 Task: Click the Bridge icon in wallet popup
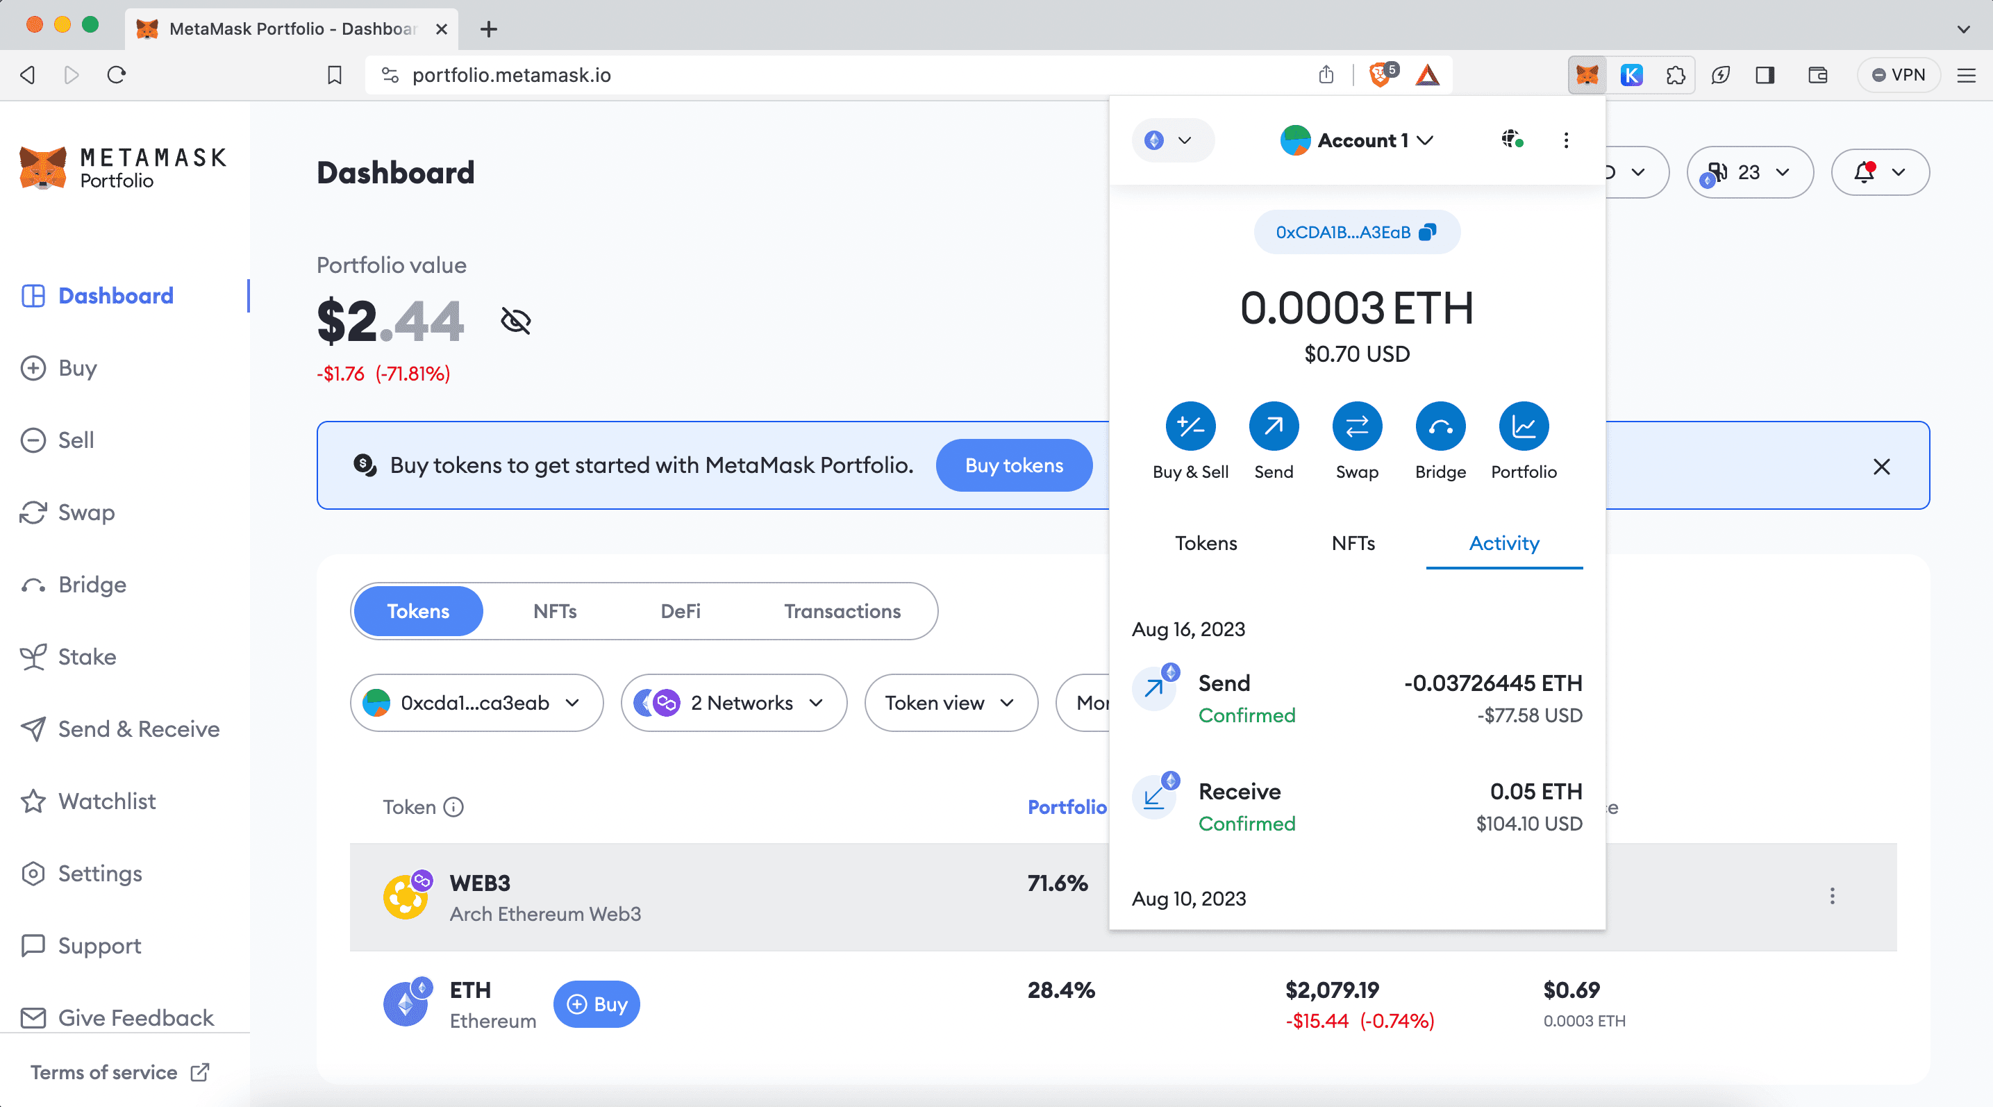(x=1440, y=426)
